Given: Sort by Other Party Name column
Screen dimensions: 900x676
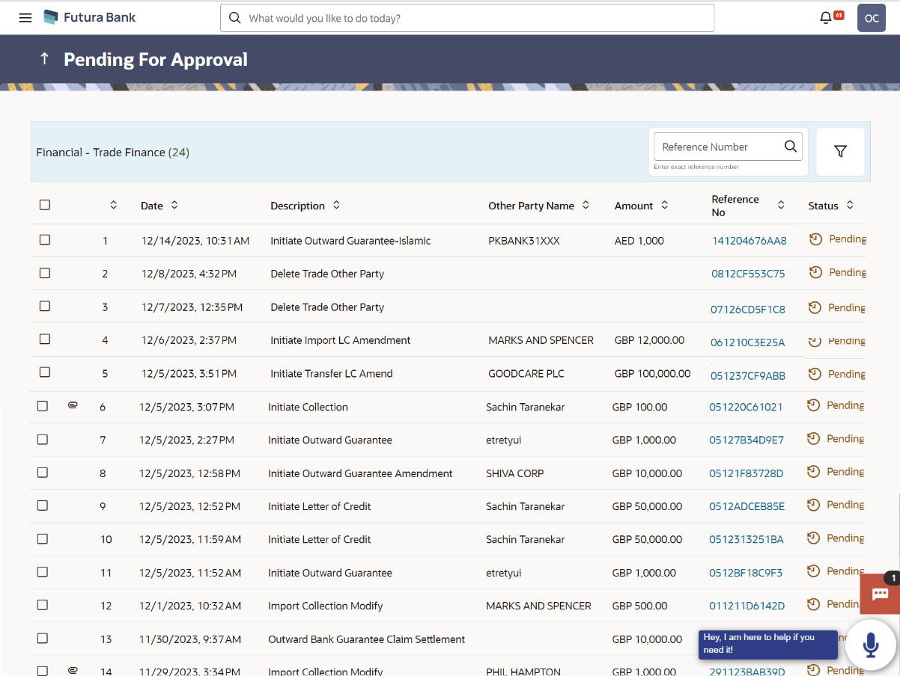Looking at the screenshot, I should click(586, 205).
